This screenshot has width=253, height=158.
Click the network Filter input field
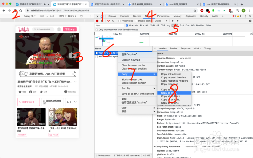point(109,26)
